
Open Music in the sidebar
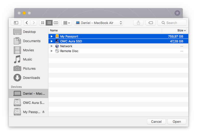tap(29, 59)
